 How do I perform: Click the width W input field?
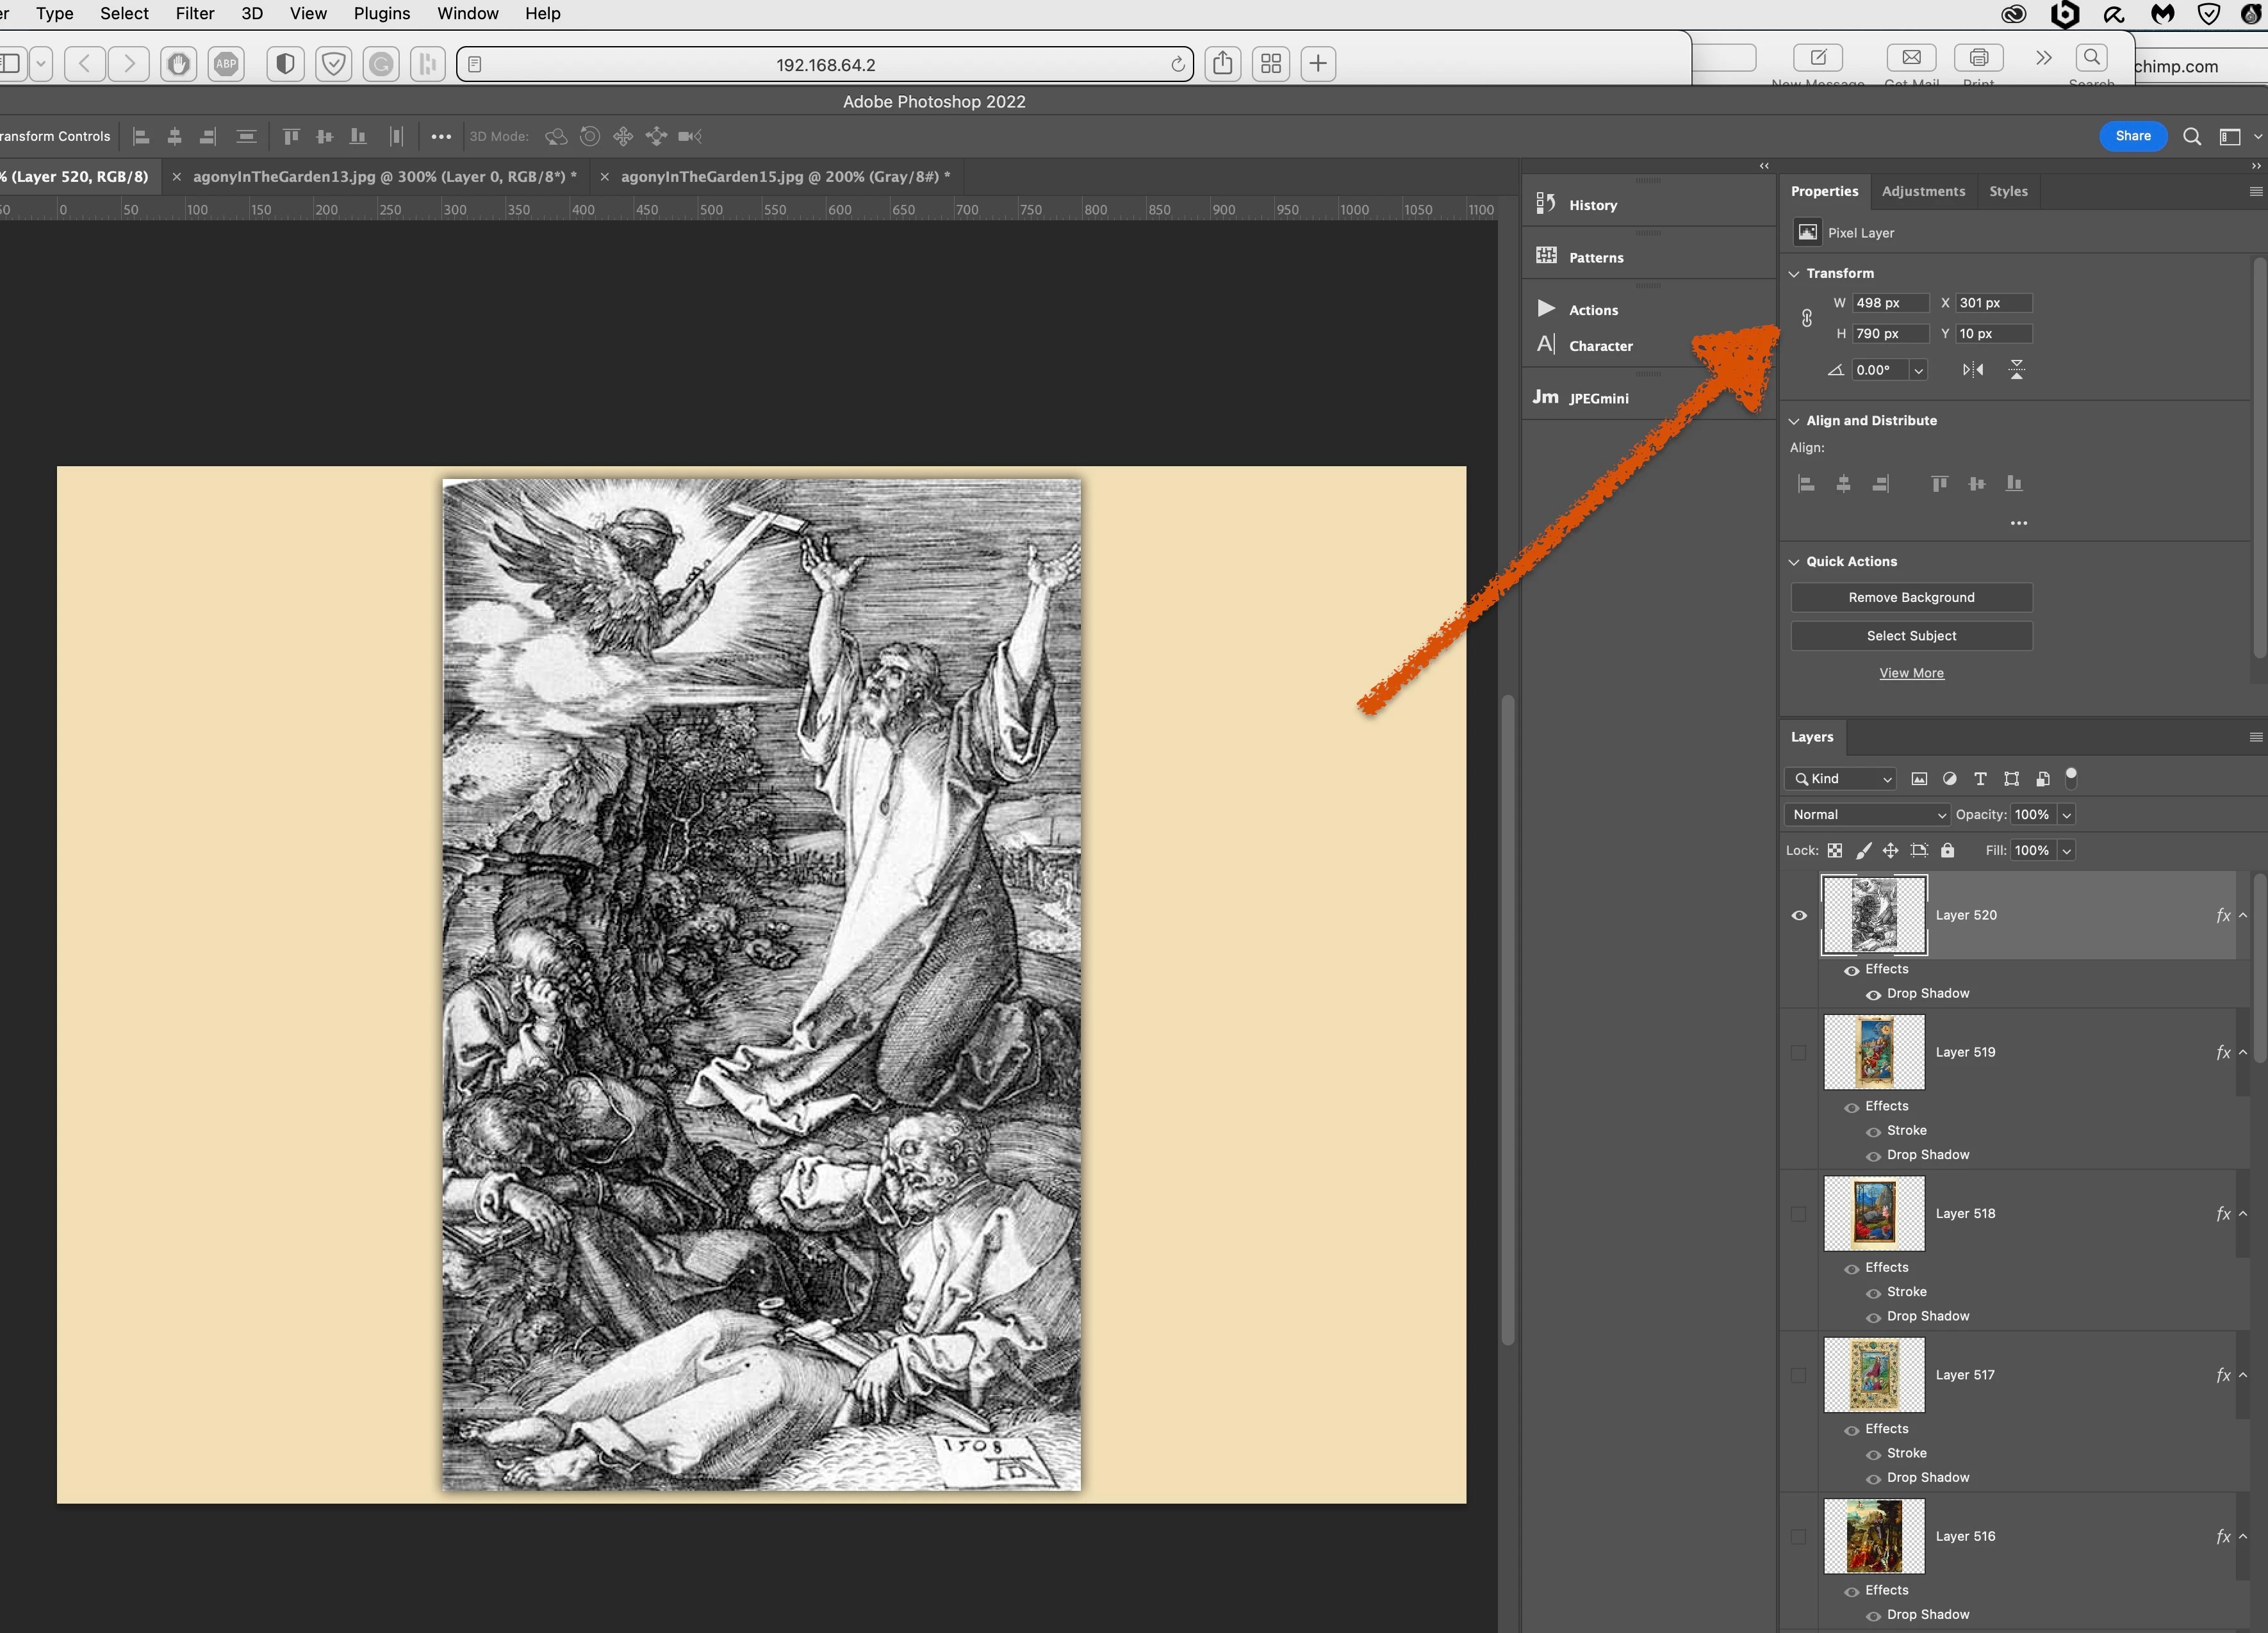coord(1889,303)
